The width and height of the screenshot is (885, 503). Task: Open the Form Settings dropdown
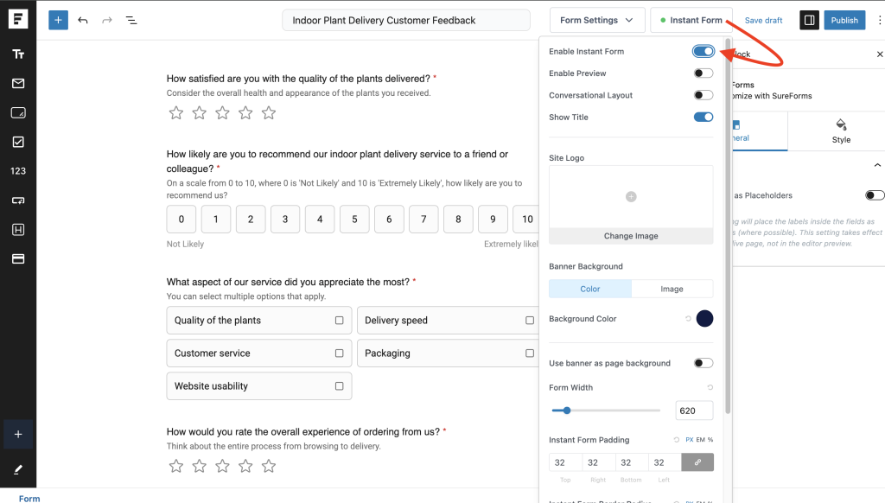pyautogui.click(x=597, y=21)
